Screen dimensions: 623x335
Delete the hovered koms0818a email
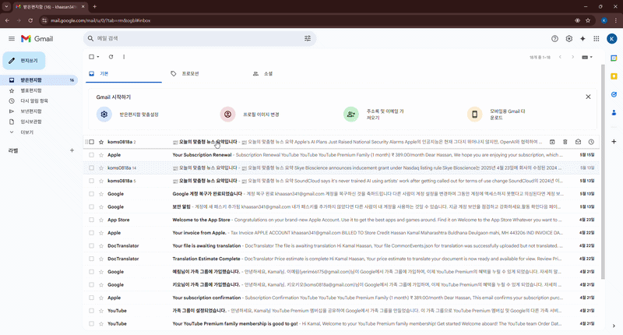click(x=565, y=142)
